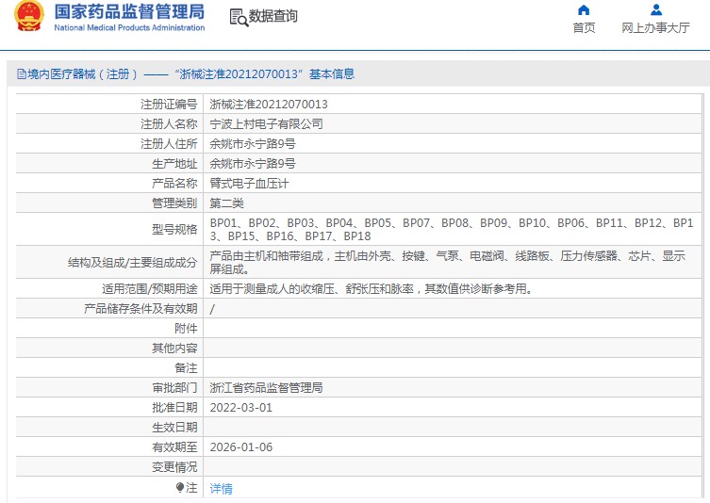Image resolution: width=710 pixels, height=503 pixels.
Task: Click the 产品由主机和袖带组成 structure description
Action: pyautogui.click(x=447, y=263)
